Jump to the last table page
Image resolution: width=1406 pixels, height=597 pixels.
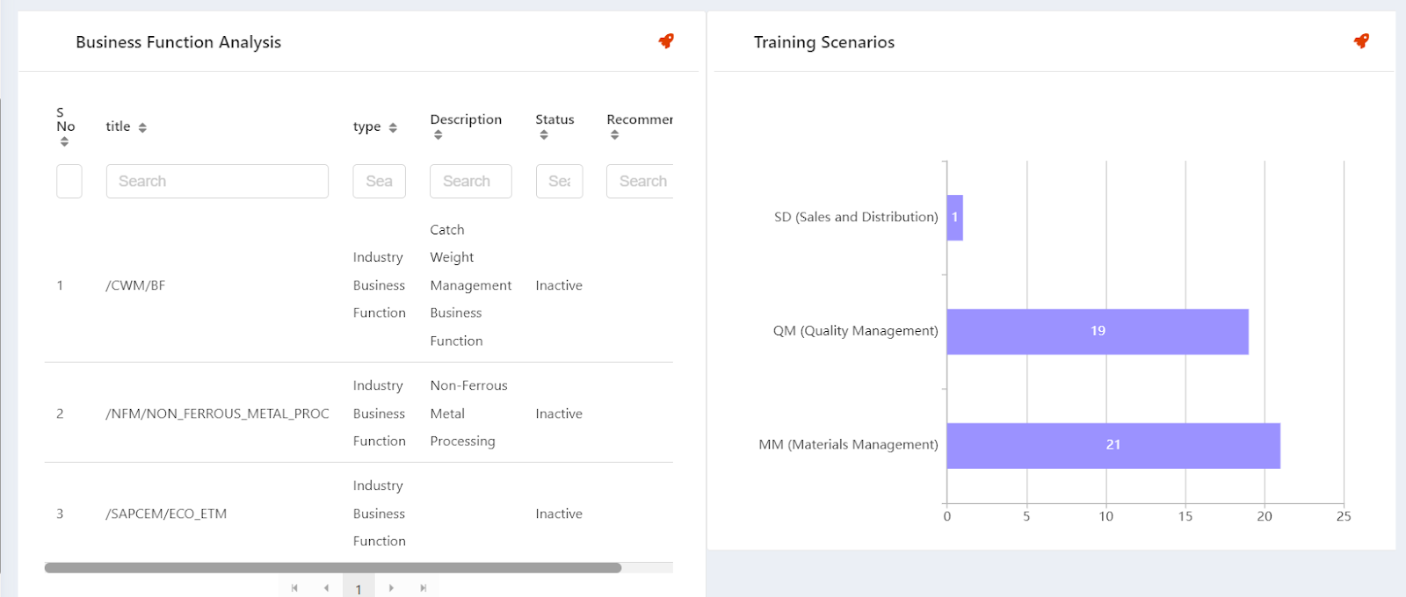(x=423, y=588)
